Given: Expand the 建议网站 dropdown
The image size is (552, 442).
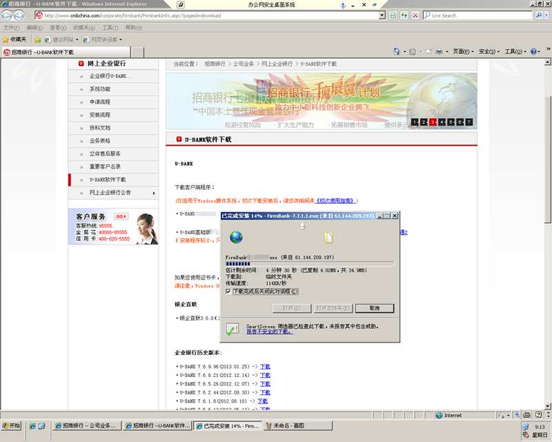Looking at the screenshot, I should [x=77, y=39].
